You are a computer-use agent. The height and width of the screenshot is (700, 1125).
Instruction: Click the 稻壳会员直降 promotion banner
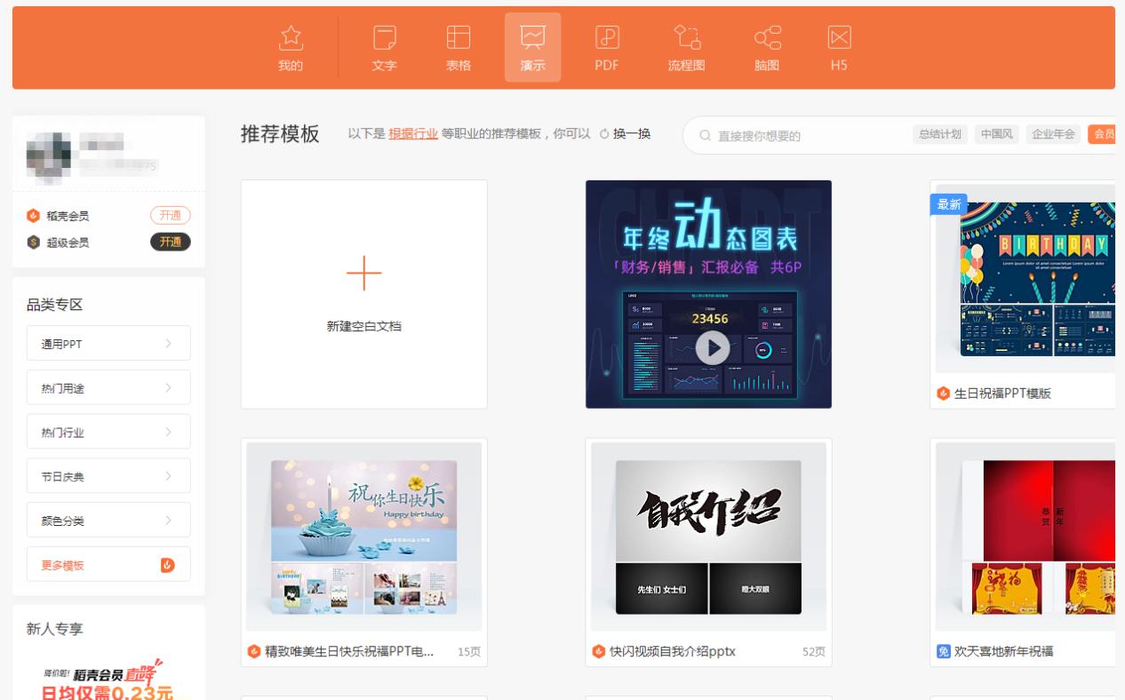pyautogui.click(x=108, y=678)
